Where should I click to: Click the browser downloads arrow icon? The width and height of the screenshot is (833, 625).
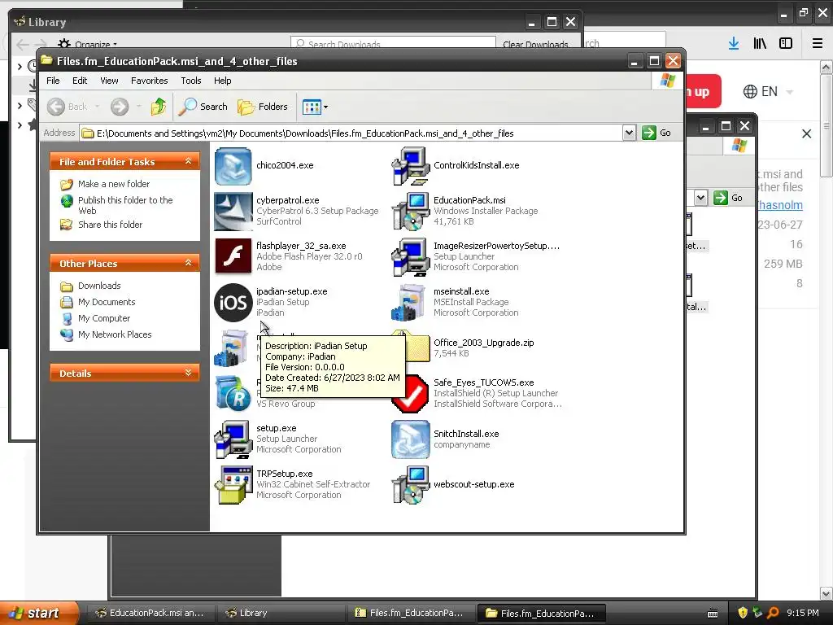pyautogui.click(x=734, y=44)
